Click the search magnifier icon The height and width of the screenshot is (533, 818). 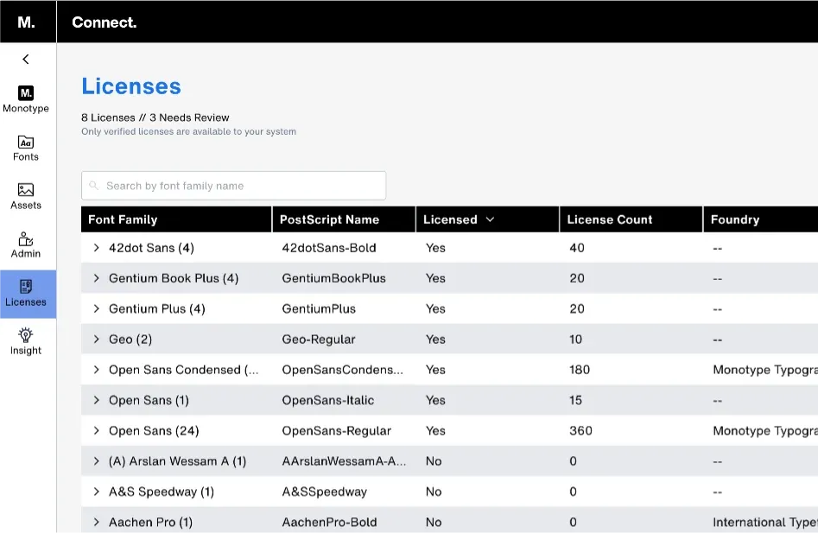(x=94, y=186)
